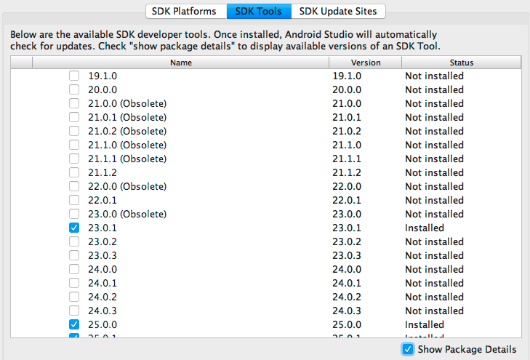
Task: Click Not installed status for 22.0.1
Action: pos(434,201)
